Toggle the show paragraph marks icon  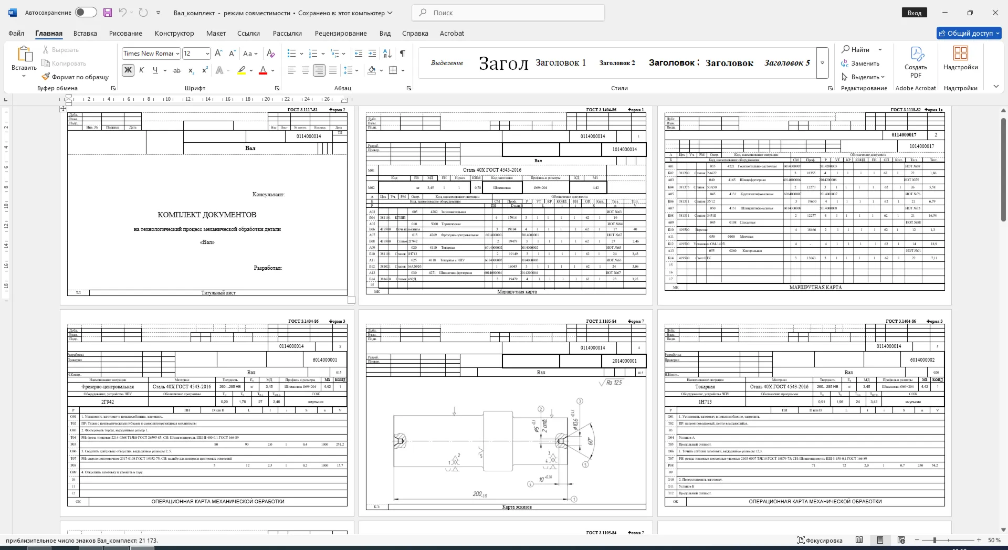(403, 53)
